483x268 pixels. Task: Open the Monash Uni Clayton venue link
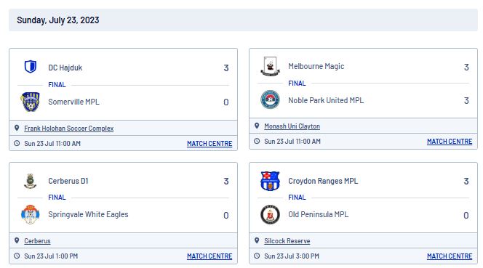pyautogui.click(x=292, y=126)
